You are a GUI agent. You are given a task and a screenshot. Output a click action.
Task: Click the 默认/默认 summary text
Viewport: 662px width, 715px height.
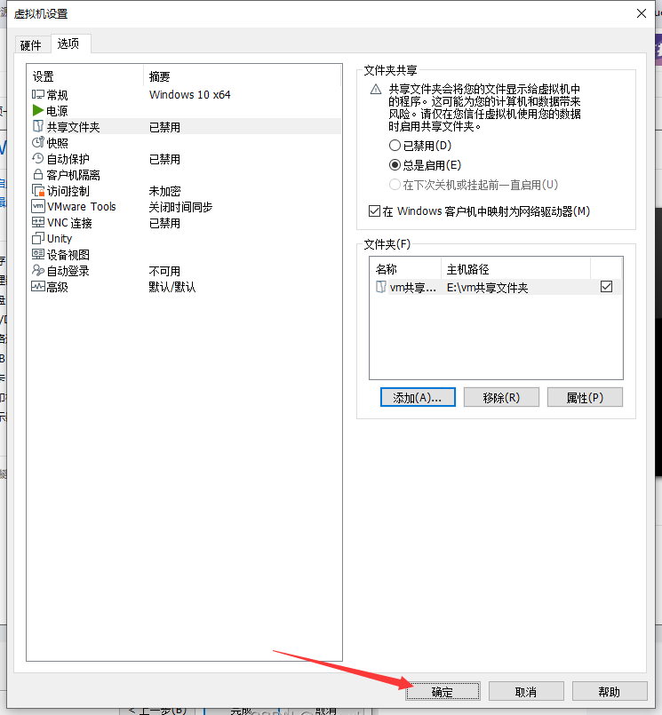pyautogui.click(x=172, y=287)
